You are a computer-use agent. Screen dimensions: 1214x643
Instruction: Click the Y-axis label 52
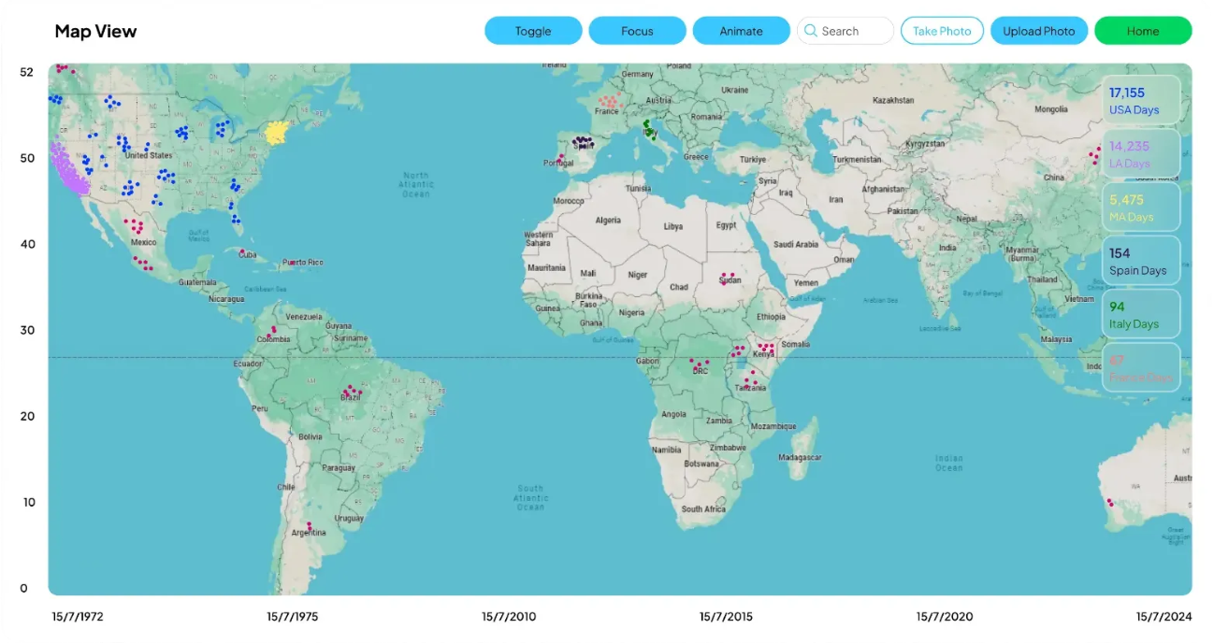click(x=26, y=71)
